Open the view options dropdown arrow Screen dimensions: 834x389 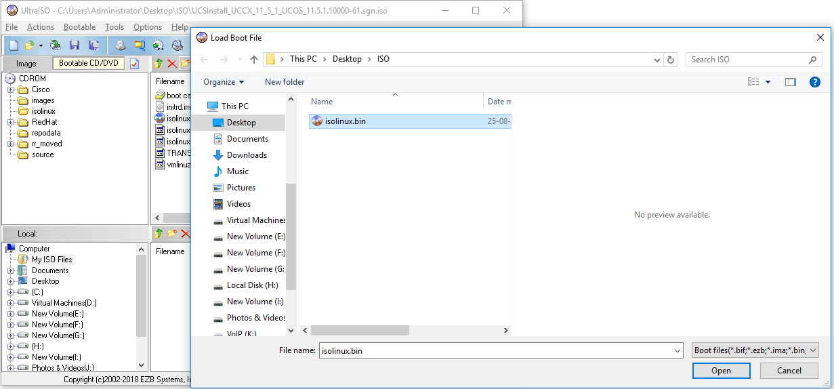[x=768, y=82]
